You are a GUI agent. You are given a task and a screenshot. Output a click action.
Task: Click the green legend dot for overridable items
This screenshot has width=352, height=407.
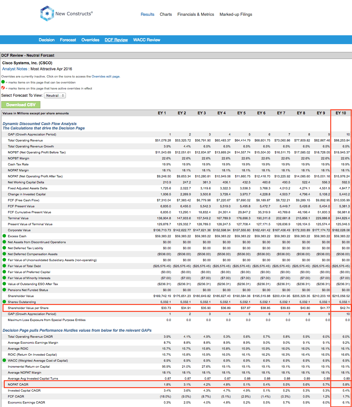click(3, 82)
